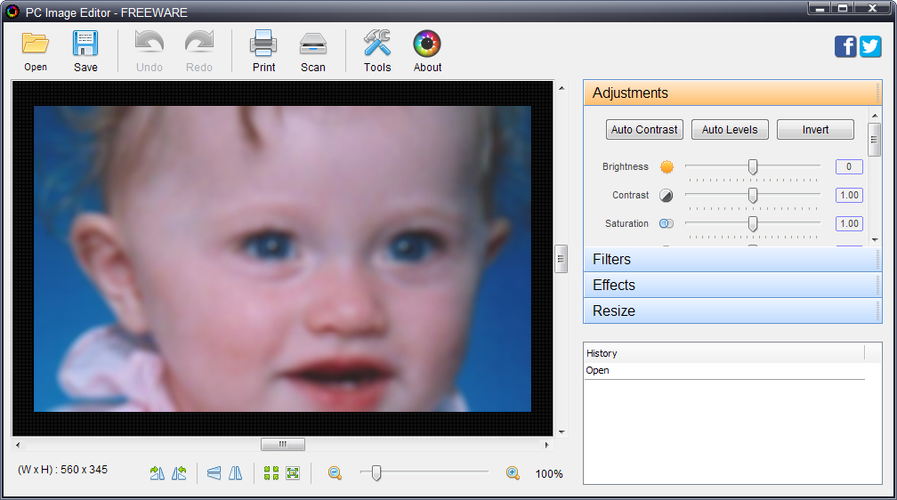
Task: Click the canvas horizontal scrollbar thumb
Action: point(283,445)
